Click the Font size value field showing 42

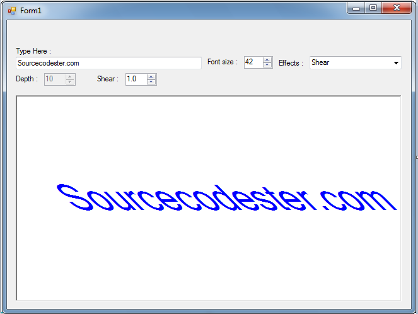point(253,62)
